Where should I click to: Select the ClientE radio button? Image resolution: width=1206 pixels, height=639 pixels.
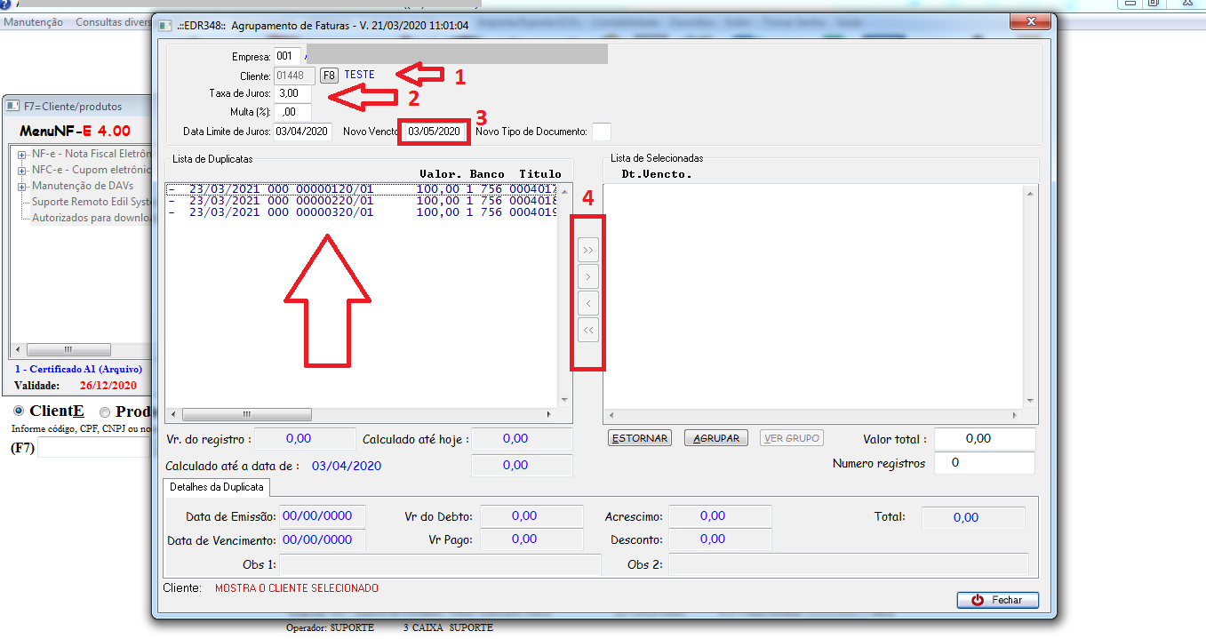tap(20, 411)
